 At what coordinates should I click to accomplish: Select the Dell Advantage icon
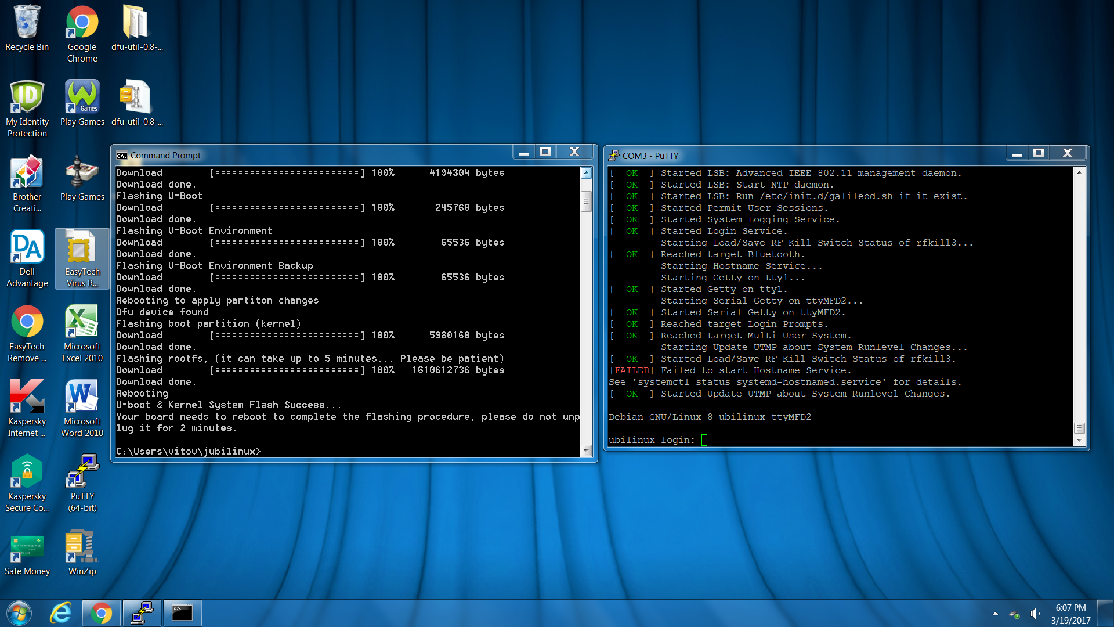[27, 259]
